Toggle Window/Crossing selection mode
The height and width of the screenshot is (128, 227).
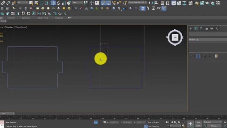click(x=47, y=3)
